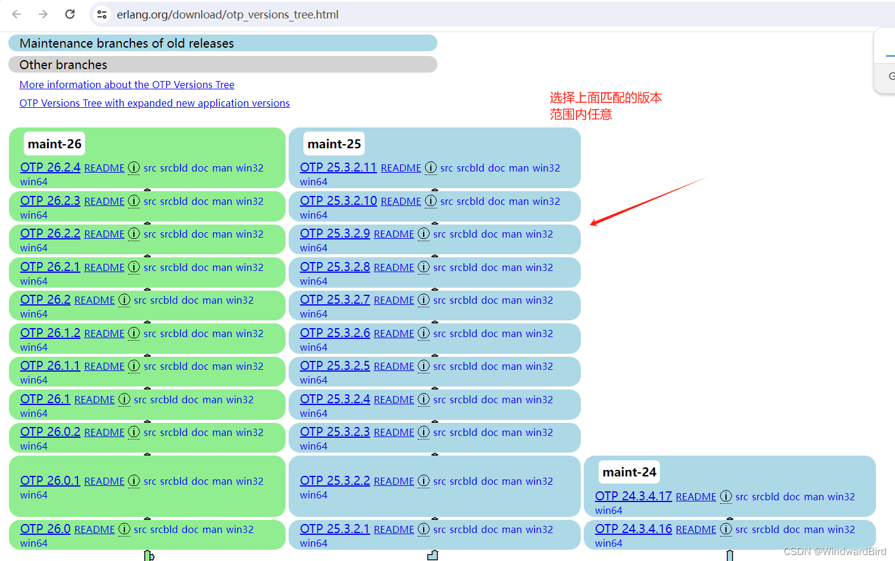Screen dimensions: 895x561
Task: Open site information icon in address bar
Action: [102, 14]
